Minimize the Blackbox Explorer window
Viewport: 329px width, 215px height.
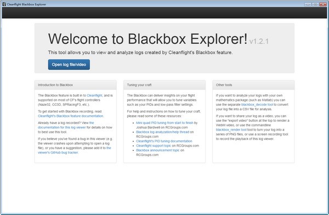[x=308, y=4]
